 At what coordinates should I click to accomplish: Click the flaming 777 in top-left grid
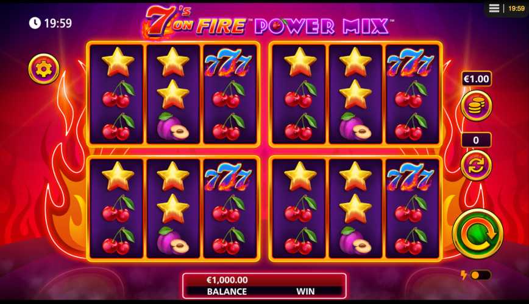click(x=229, y=62)
